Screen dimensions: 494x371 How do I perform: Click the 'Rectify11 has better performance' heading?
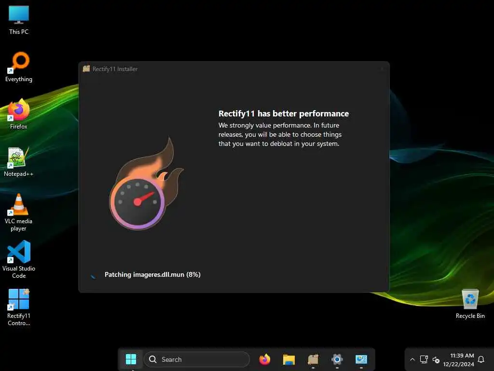pos(284,114)
